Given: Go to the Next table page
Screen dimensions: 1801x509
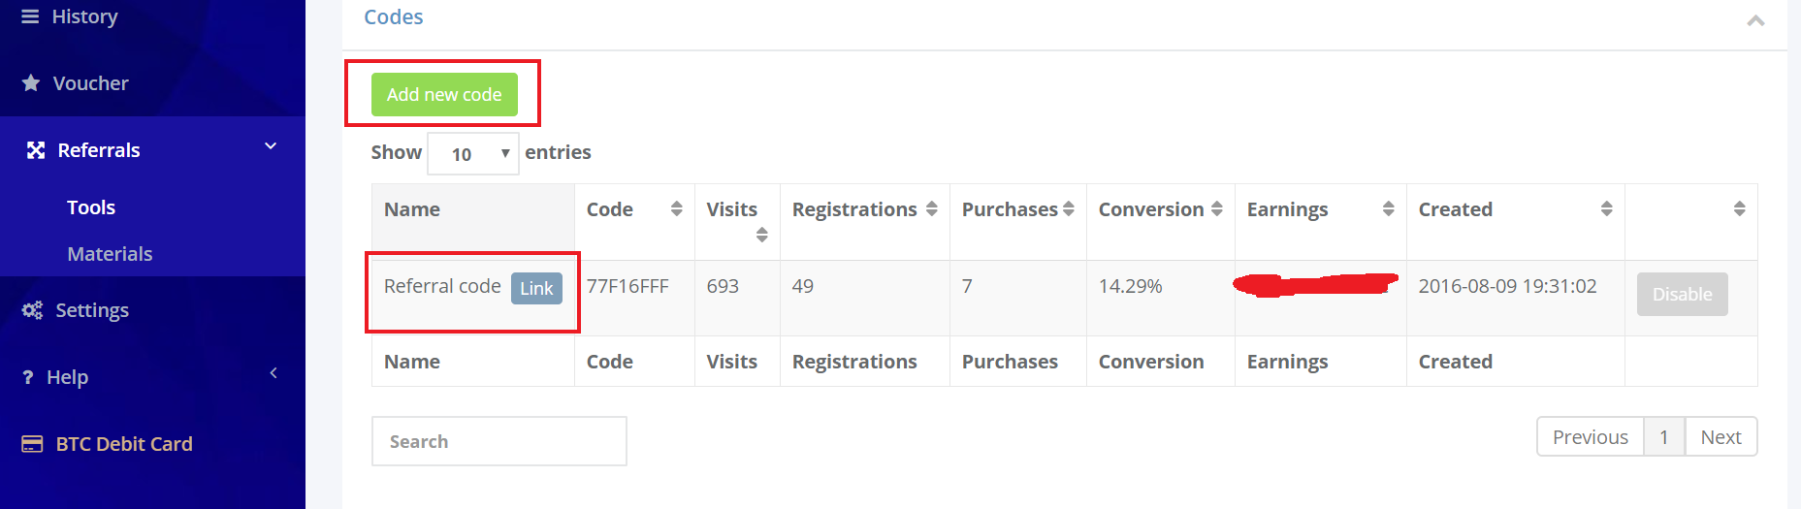Looking at the screenshot, I should 1721,437.
